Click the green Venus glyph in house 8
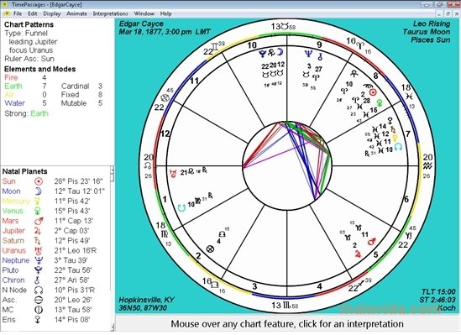 pos(380,102)
